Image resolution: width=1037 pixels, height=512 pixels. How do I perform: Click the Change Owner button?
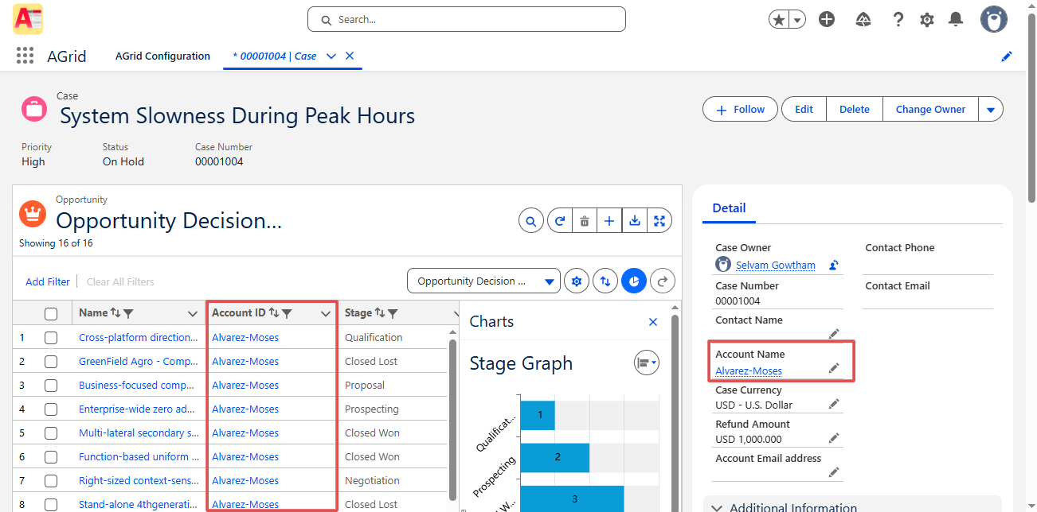(x=930, y=110)
